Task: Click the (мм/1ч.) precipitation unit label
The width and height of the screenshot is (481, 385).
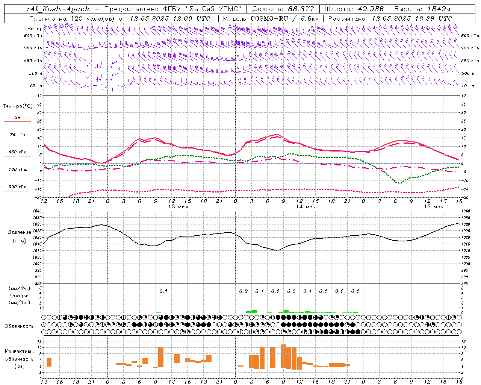Action: point(20,302)
